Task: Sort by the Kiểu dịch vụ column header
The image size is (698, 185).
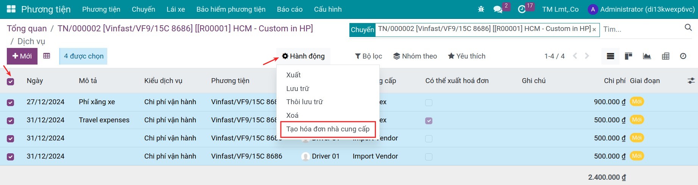Action: [163, 81]
